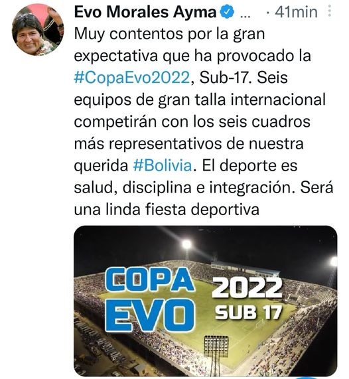Open the attached Copa Evo stadium image
349x379 pixels.
point(206,301)
